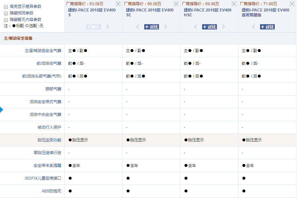Viewport: 298px width, 198px height.
Task: Click the right arrow in the EV400 HSE column
Action: pos(224,27)
